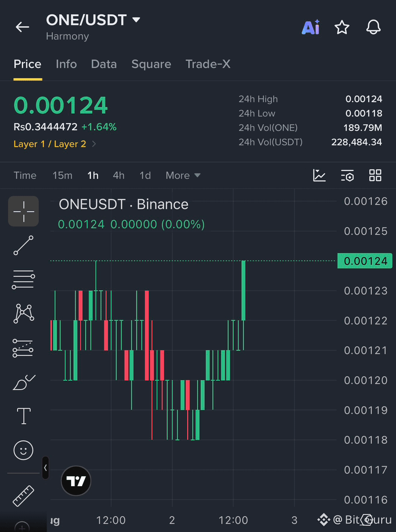Click the 0.00124 current price label
396x532 pixels.
pos(365,261)
